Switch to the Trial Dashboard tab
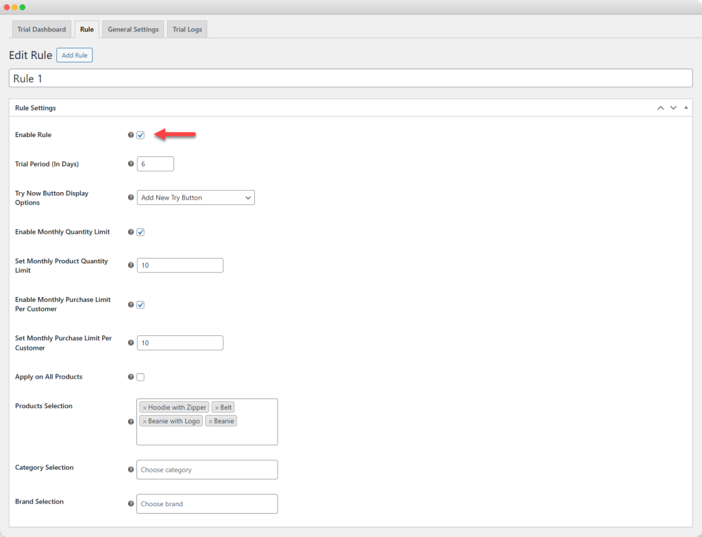This screenshot has width=702, height=537. (x=43, y=29)
